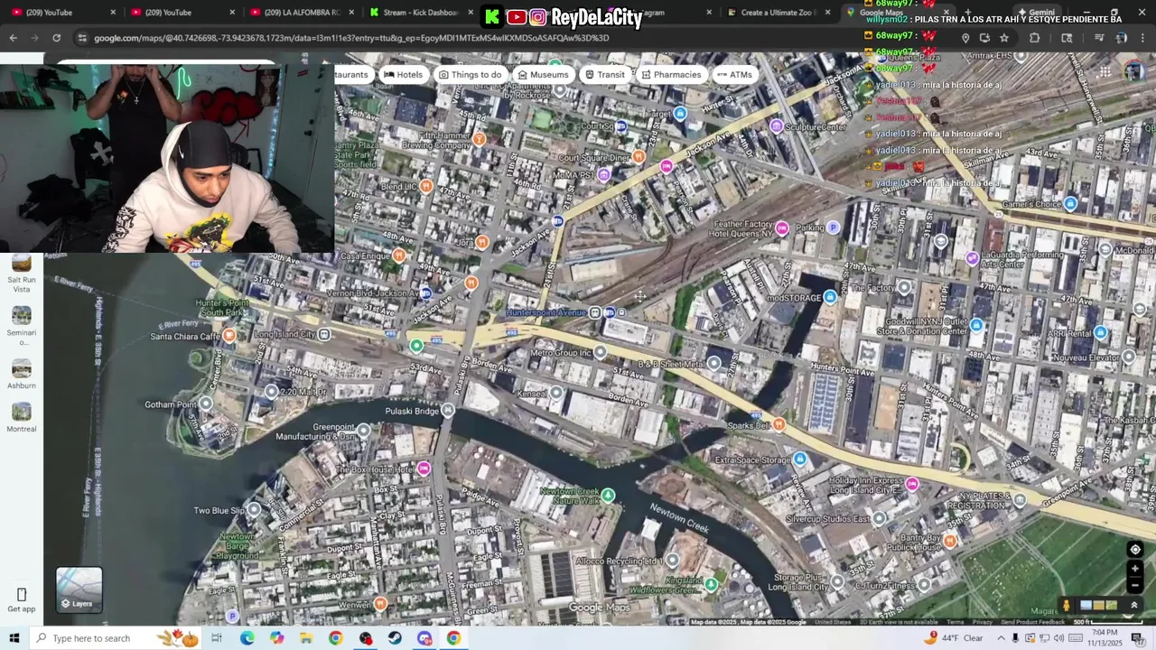This screenshot has width=1156, height=650.
Task: Click Send Product Feedback link
Action: click(1032, 622)
